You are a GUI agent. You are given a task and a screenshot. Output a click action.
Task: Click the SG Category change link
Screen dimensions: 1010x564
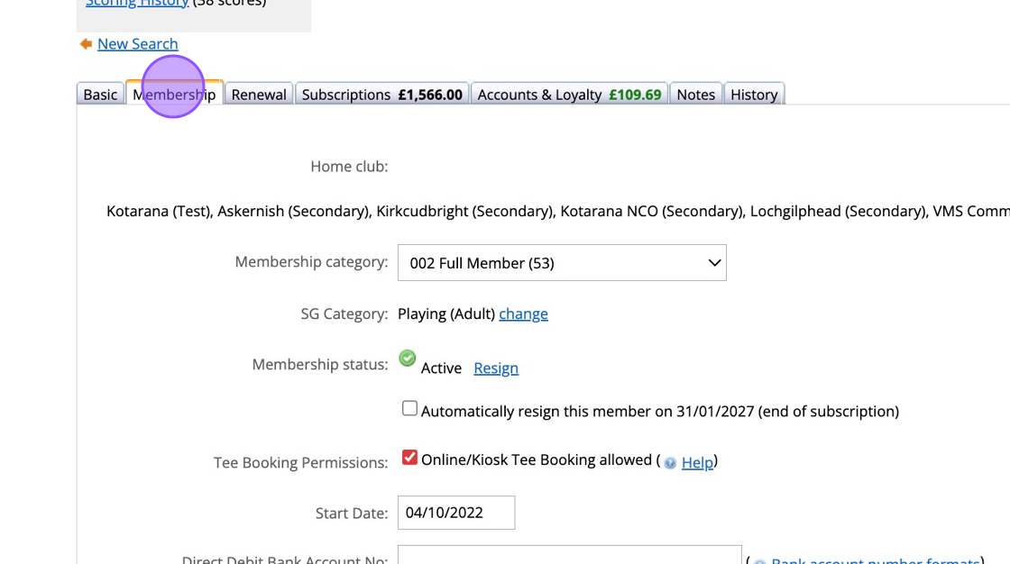(x=523, y=314)
